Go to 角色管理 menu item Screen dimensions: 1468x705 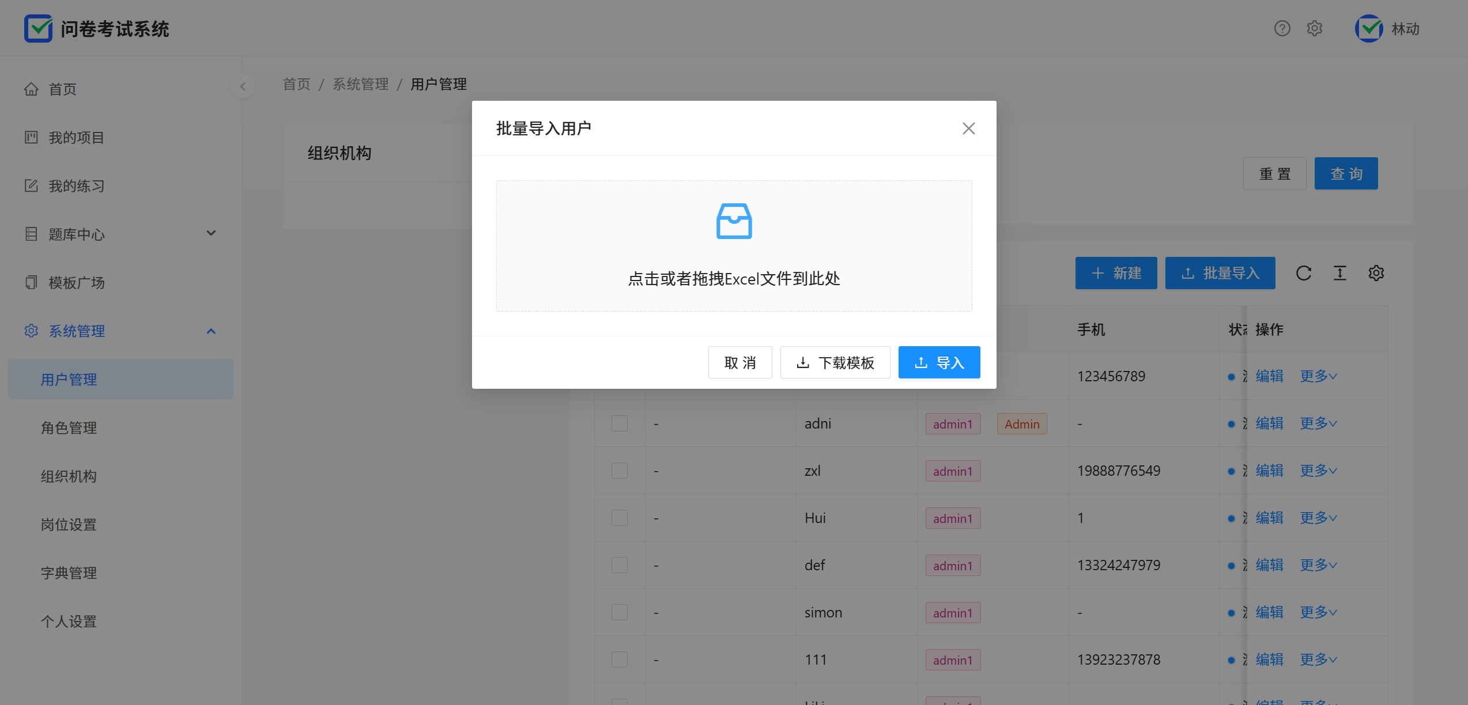[x=69, y=428]
